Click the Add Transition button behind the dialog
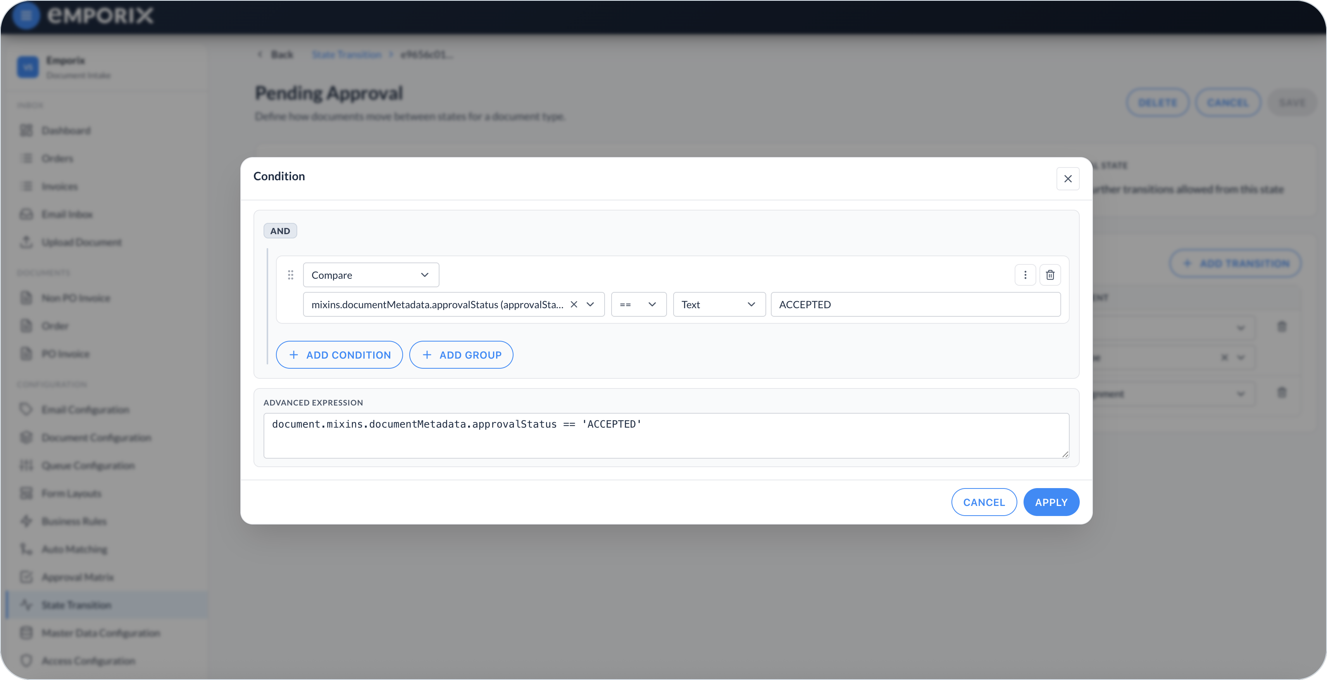This screenshot has width=1327, height=680. 1235,263
